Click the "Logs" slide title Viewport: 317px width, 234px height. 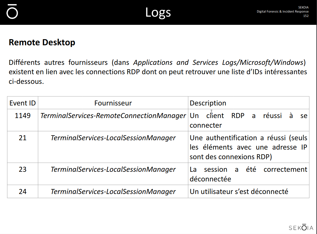pyautogui.click(x=158, y=12)
